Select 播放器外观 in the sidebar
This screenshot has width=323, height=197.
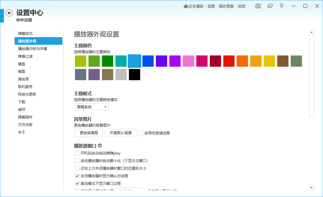point(38,41)
